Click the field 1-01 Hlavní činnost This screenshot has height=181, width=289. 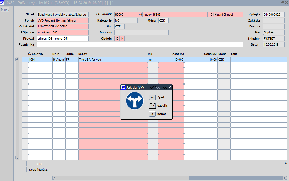pyautogui.click(x=225, y=15)
